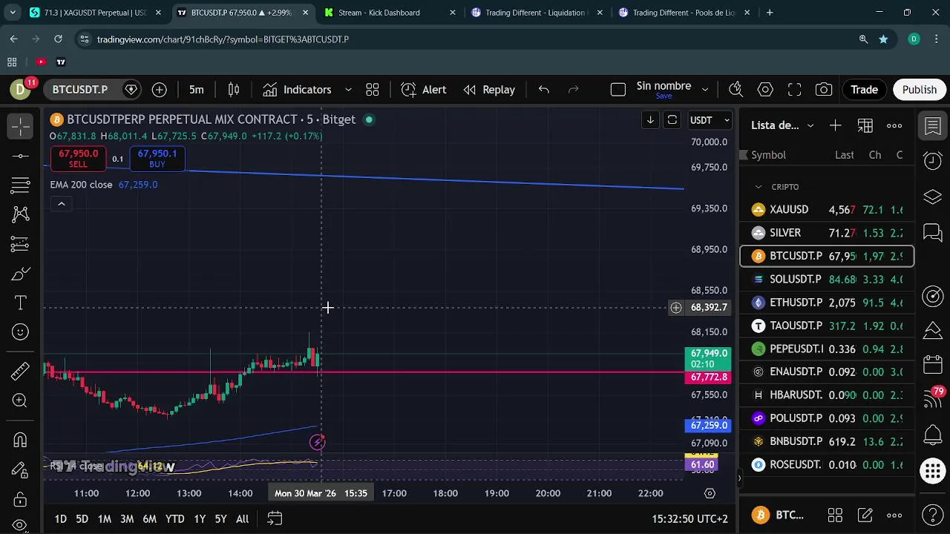Open the forecasting and measurement tools
Viewport: 950px width, 534px height.
(20, 244)
